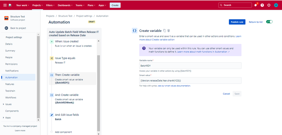This screenshot has width=282, height=135.
Task: Select the BatchRDY create variable braces icon
Action: click(x=52, y=75)
